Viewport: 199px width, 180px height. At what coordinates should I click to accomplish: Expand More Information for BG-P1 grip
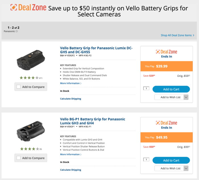[71, 154]
